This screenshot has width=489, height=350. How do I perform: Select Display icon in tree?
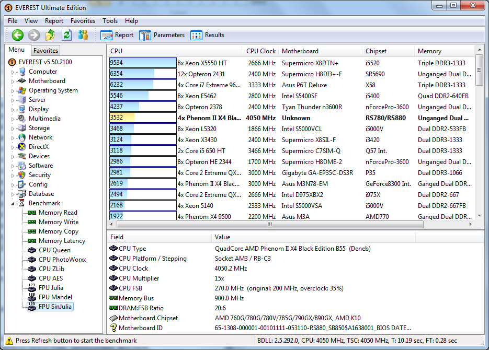click(x=22, y=109)
